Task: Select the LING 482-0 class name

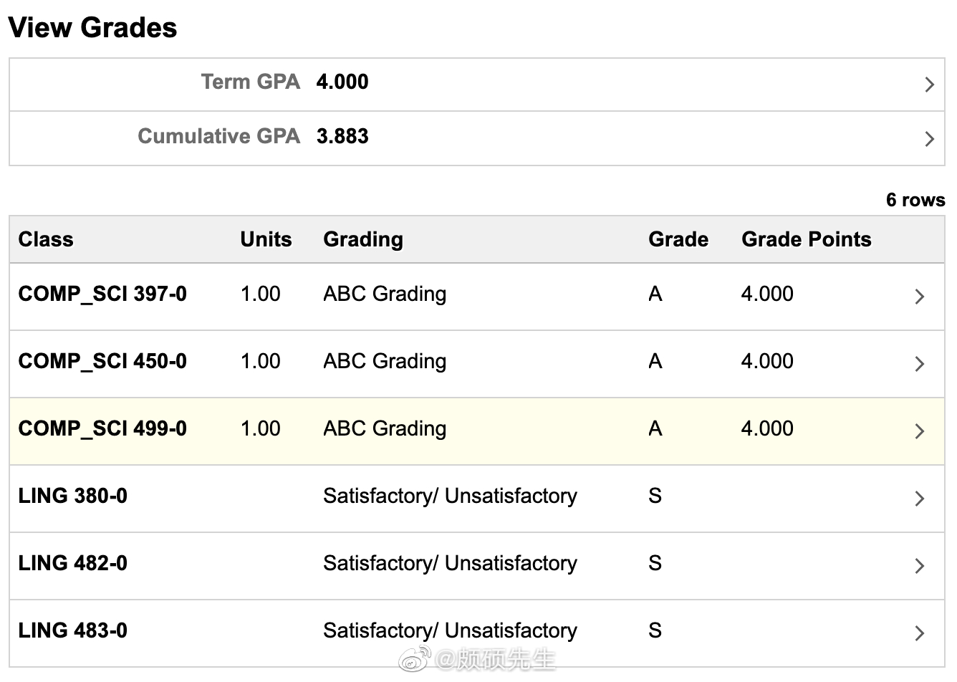Action: [73, 563]
